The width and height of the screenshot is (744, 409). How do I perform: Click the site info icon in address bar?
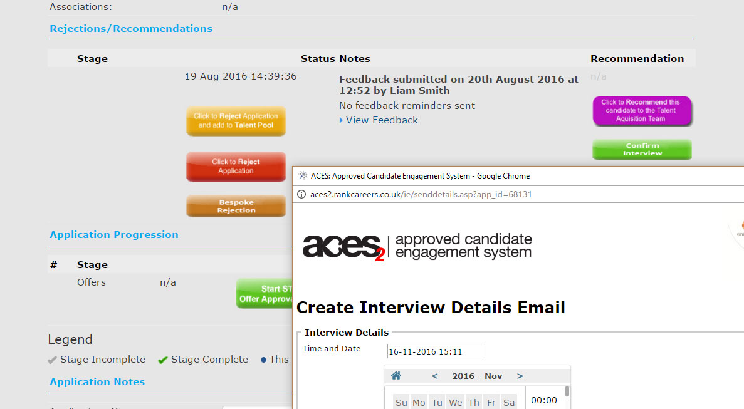(303, 194)
